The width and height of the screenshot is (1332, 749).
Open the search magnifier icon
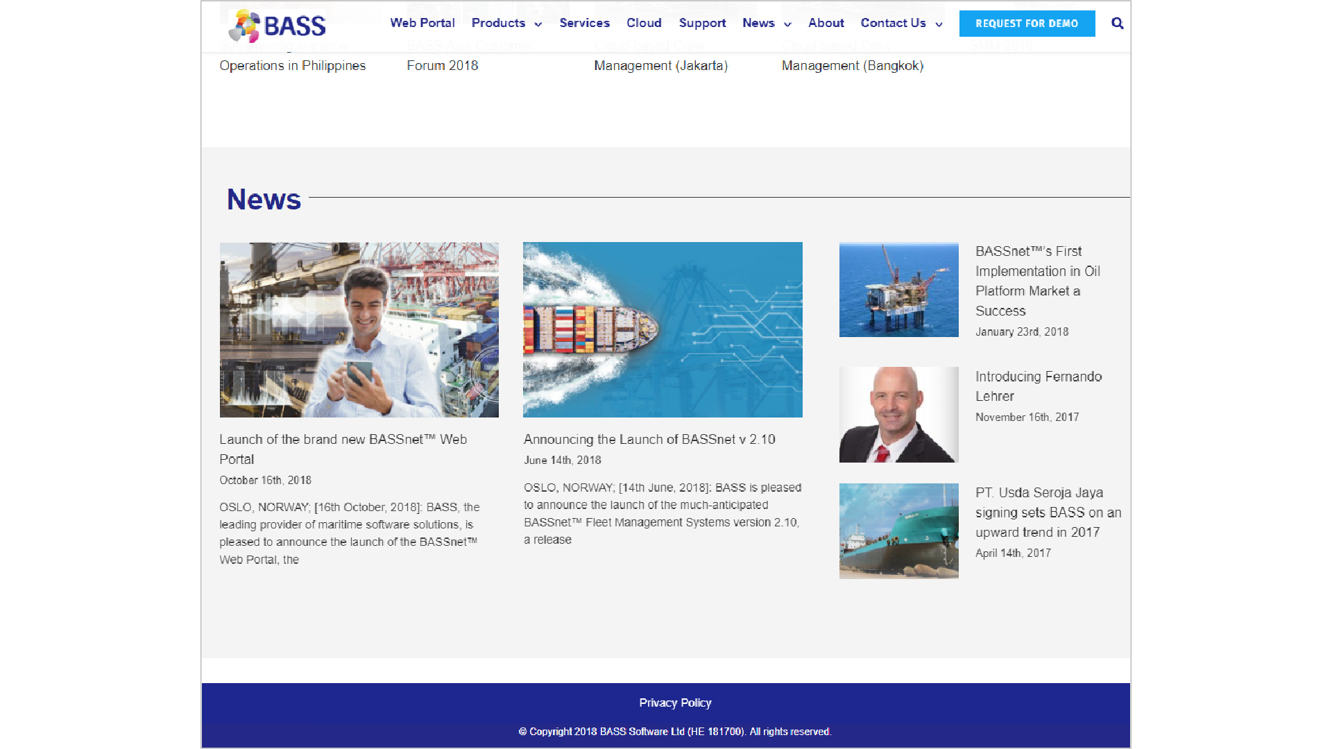(x=1118, y=23)
